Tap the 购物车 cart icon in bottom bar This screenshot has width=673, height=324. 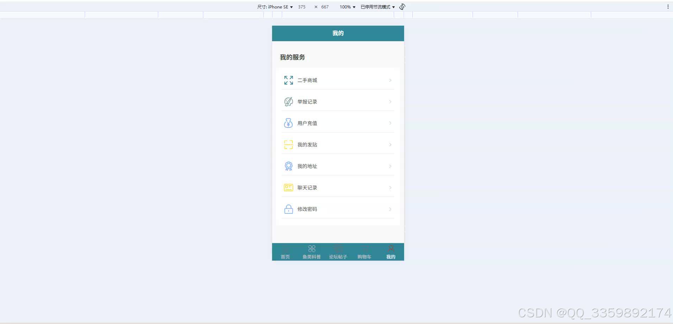pyautogui.click(x=364, y=248)
